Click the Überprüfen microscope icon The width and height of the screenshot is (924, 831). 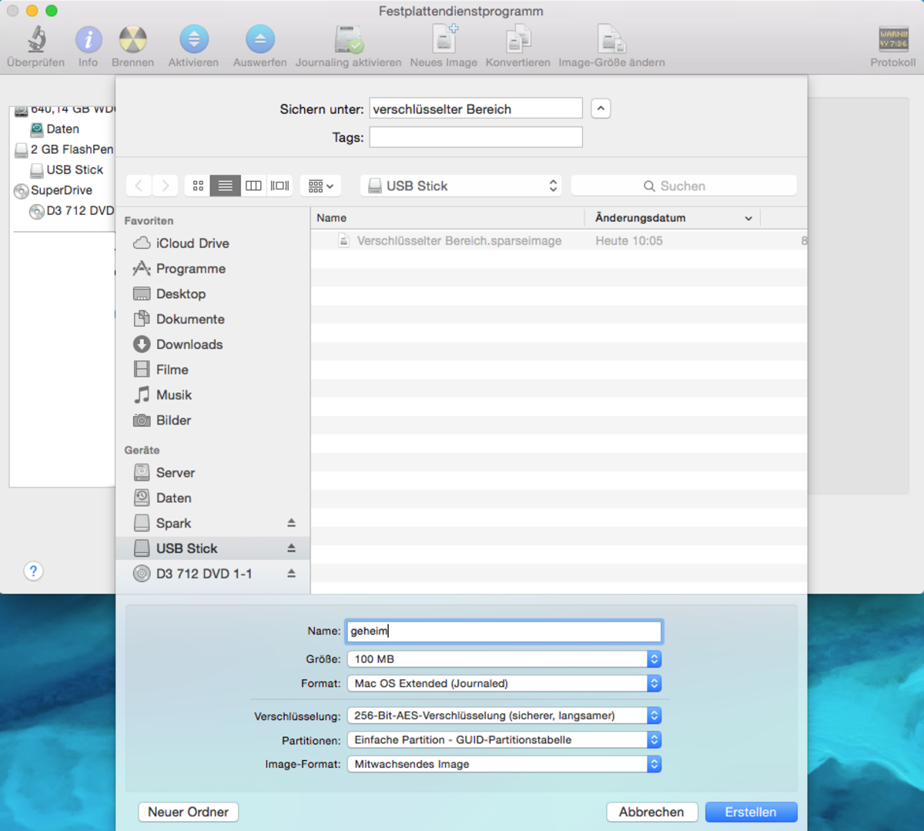pos(36,40)
